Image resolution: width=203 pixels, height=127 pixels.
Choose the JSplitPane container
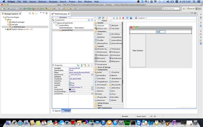pos(100,37)
